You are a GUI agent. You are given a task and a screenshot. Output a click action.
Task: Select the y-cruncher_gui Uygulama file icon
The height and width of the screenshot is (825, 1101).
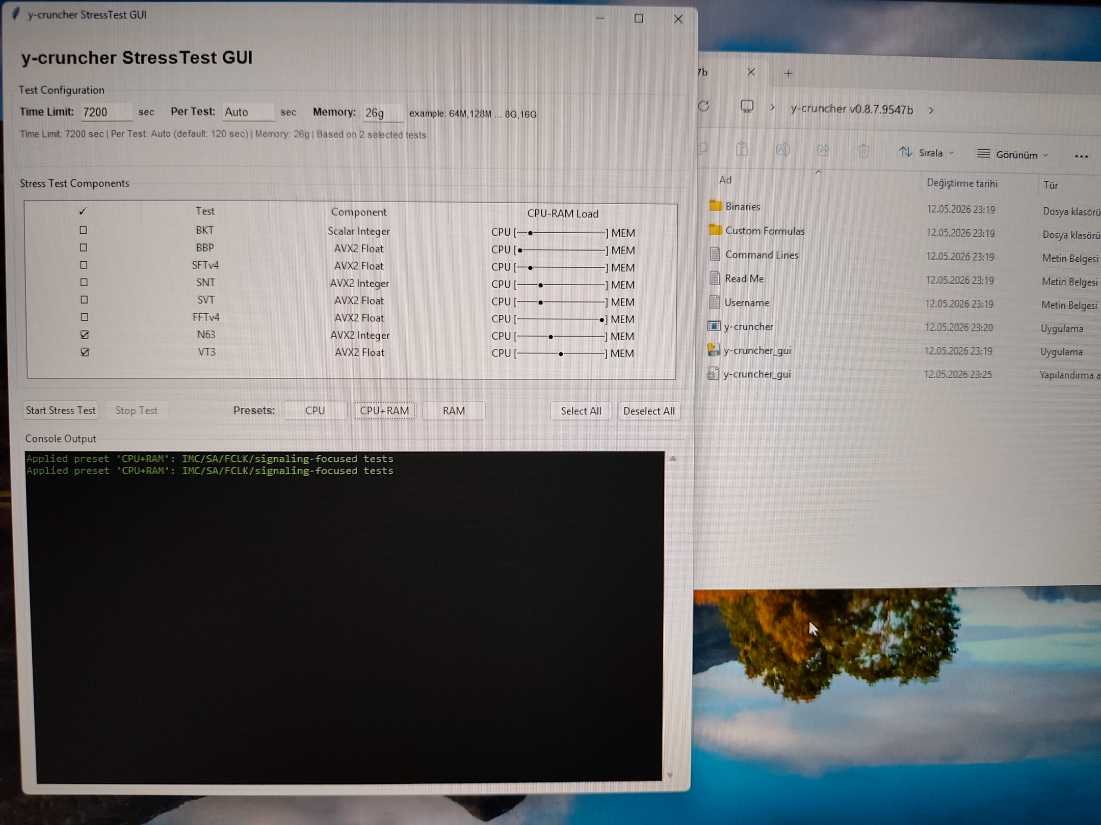click(x=713, y=350)
